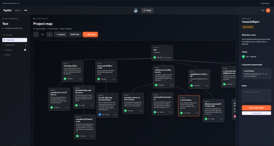Click the orange Z user avatar
The image size is (274, 146).
tap(268, 11)
